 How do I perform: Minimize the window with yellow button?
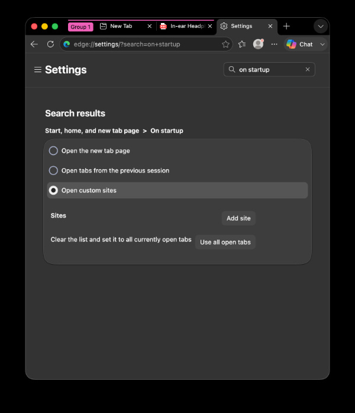44,27
